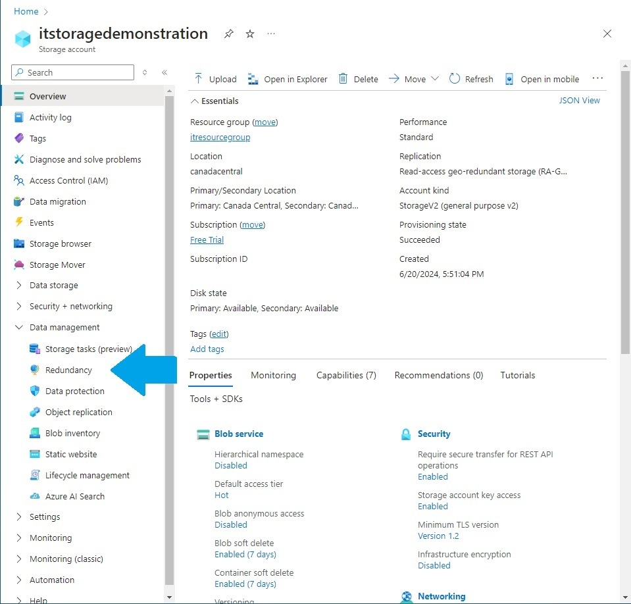
Task: Collapse the sidebar menu chevrons
Action: click(x=164, y=72)
